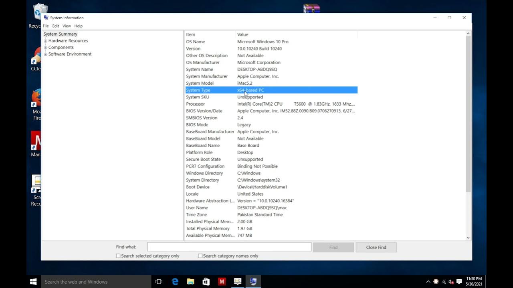Image resolution: width=513 pixels, height=288 pixels.
Task: Open the Action Center notifications icon
Action: (459, 282)
